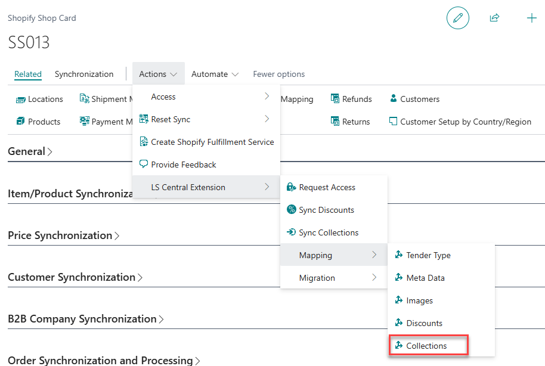Click the Collections mapping icon
The width and height of the screenshot is (545, 366).
click(399, 345)
